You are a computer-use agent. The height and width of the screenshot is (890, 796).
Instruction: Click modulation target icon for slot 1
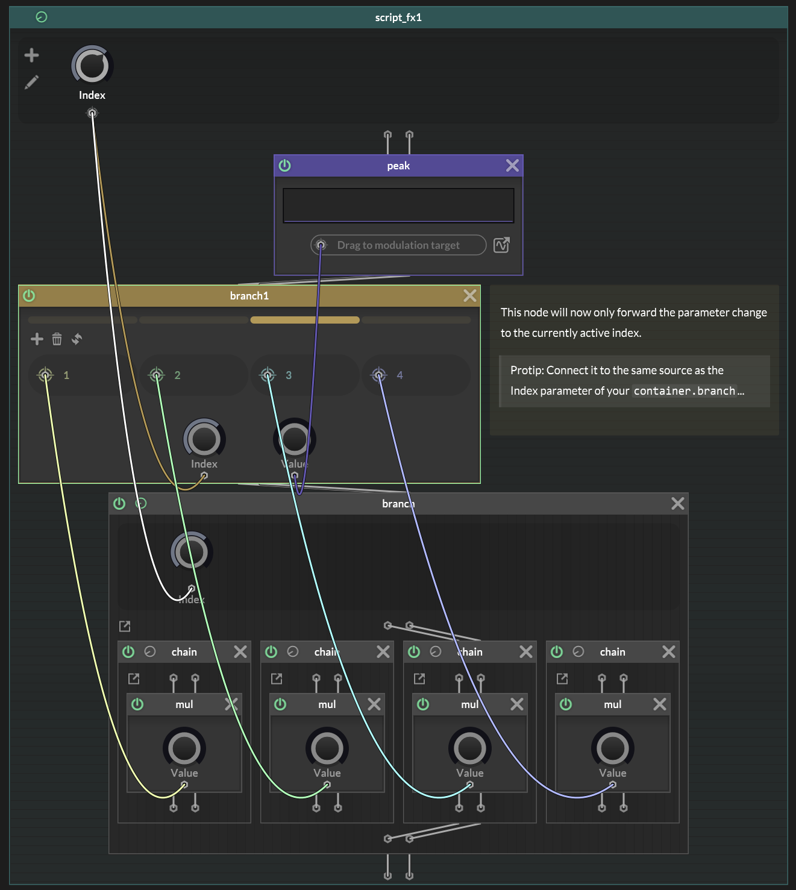tap(45, 375)
